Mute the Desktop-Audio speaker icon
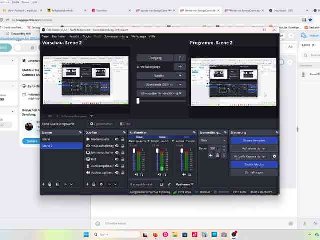320x240 pixels. point(136,174)
